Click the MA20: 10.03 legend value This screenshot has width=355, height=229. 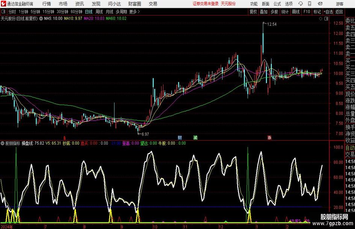click(x=94, y=18)
